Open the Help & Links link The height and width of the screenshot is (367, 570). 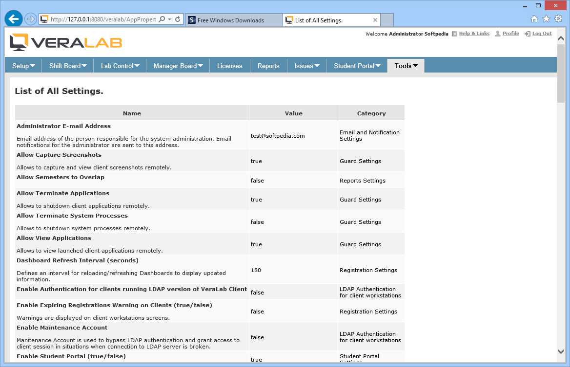coord(474,34)
